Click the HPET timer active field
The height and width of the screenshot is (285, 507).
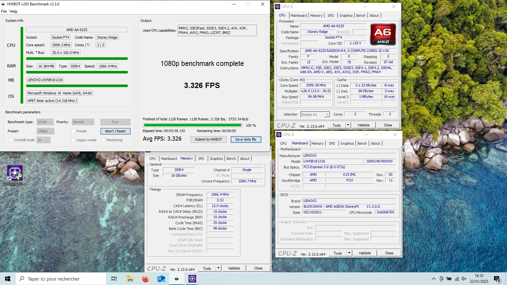tap(52, 101)
